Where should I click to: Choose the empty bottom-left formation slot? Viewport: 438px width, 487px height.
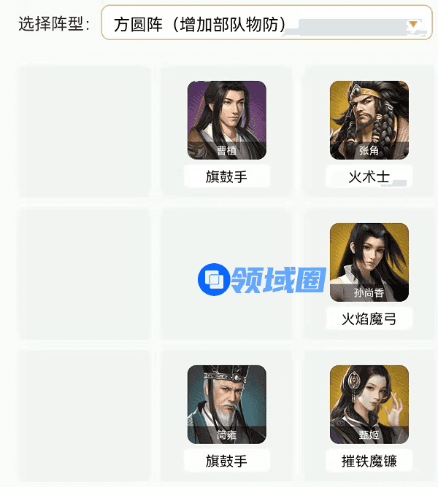(85, 416)
